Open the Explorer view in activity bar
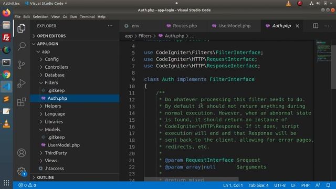Screen dimensions: 336x189 [22, 28]
